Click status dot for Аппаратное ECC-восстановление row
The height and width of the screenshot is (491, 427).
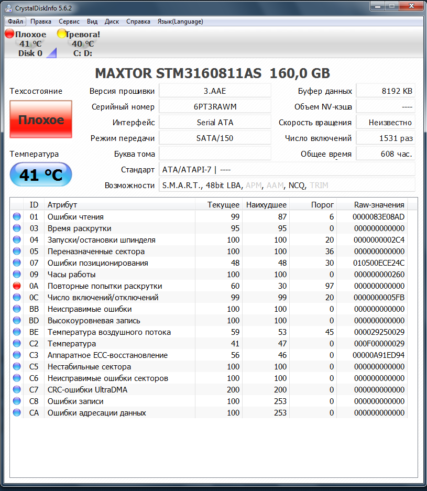tap(17, 355)
